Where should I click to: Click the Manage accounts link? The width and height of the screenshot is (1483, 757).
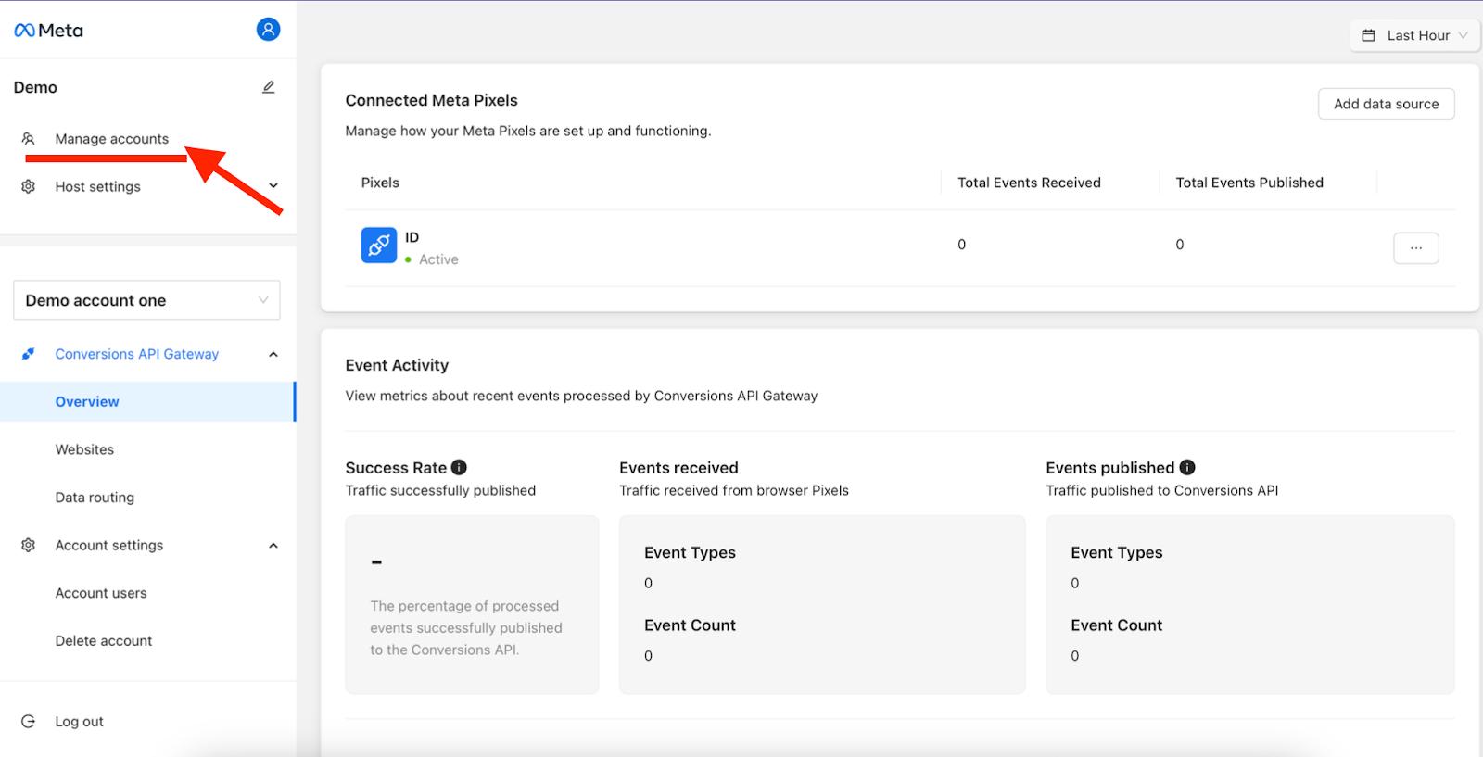112,139
